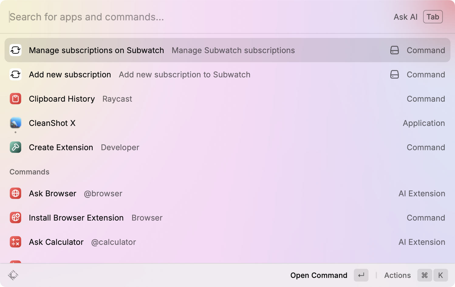Click the Ask Calculator icon

(x=15, y=242)
